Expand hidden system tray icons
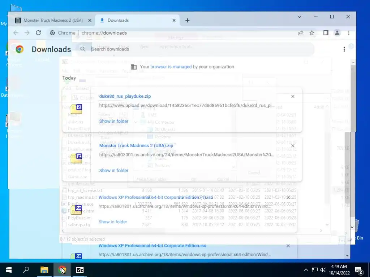Screen dimensions: 370x277 point(306,270)
